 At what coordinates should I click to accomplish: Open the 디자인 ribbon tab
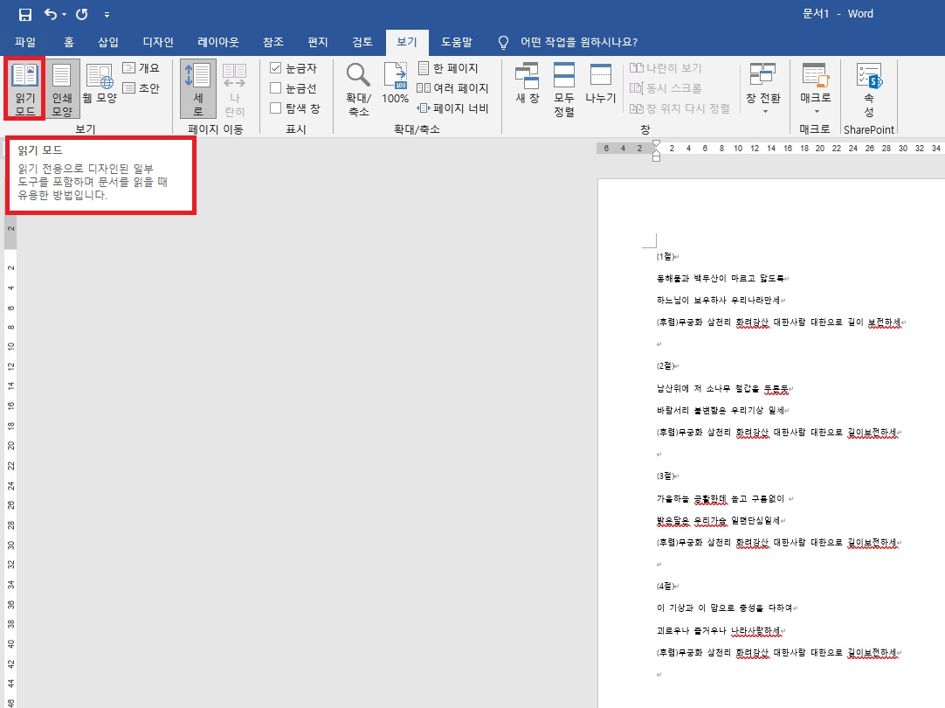158,42
